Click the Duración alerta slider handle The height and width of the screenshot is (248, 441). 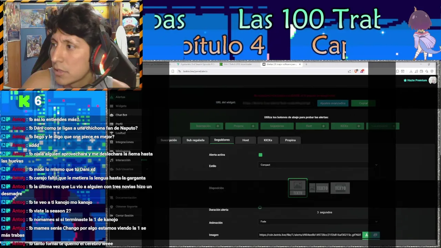(260, 208)
